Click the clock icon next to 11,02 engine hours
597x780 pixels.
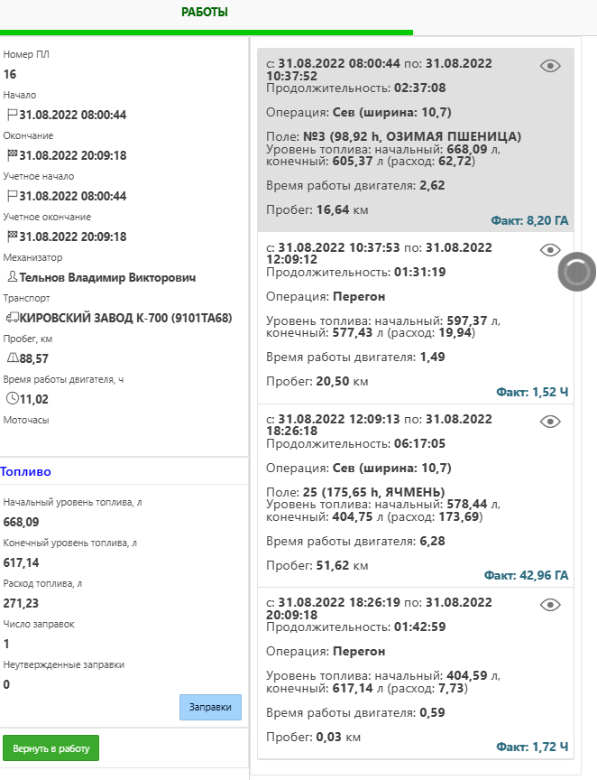(x=12, y=398)
